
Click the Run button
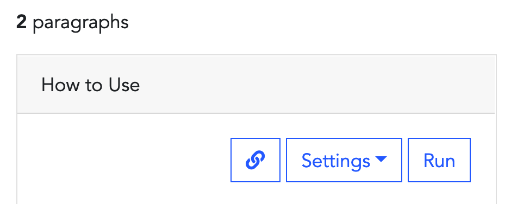point(439,160)
